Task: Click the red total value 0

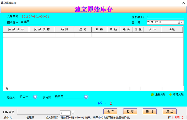Action: [x=111, y=103]
